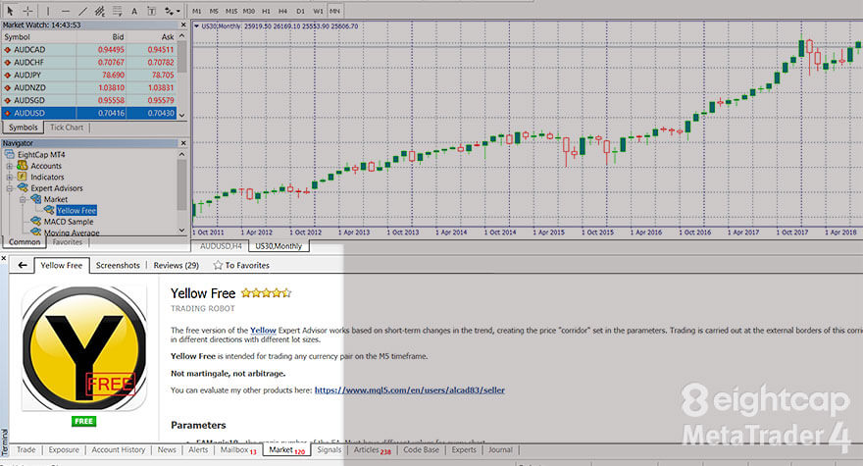Select the Fibonacci retracement tool
Viewport: 863px width, 466px height.
pyautogui.click(x=118, y=11)
